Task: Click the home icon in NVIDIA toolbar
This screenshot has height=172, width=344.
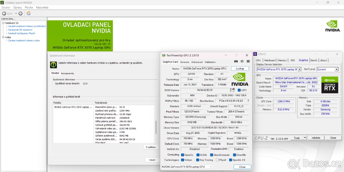Action: click(x=29, y=13)
